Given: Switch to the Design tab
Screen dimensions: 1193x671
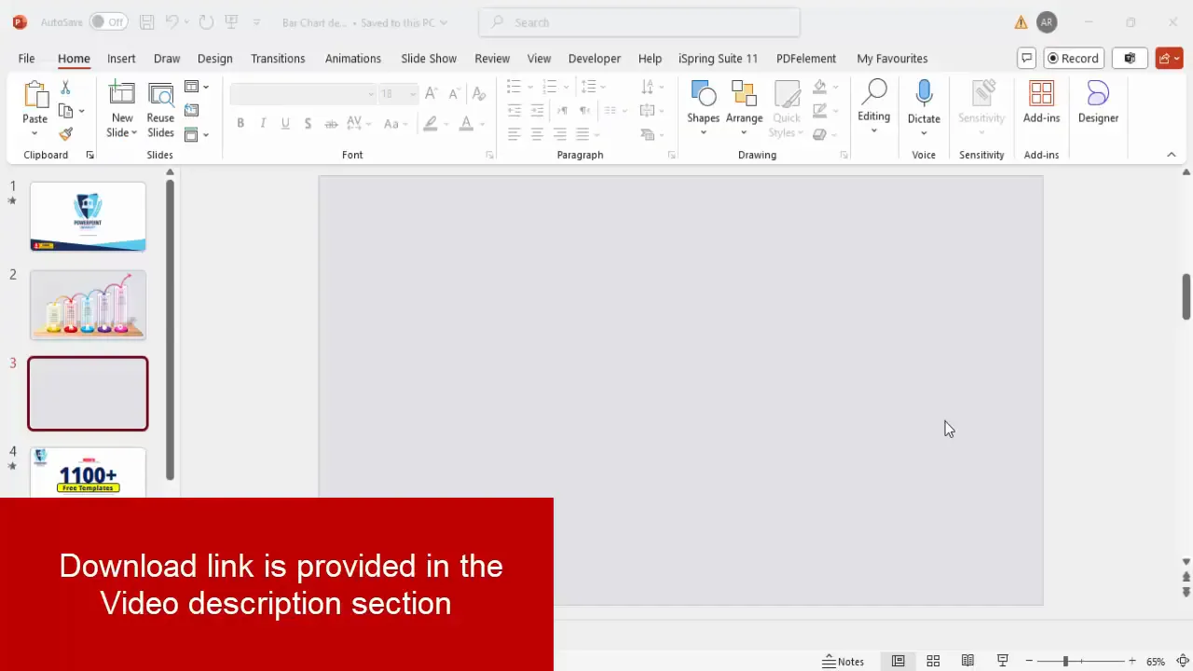Looking at the screenshot, I should 215,58.
